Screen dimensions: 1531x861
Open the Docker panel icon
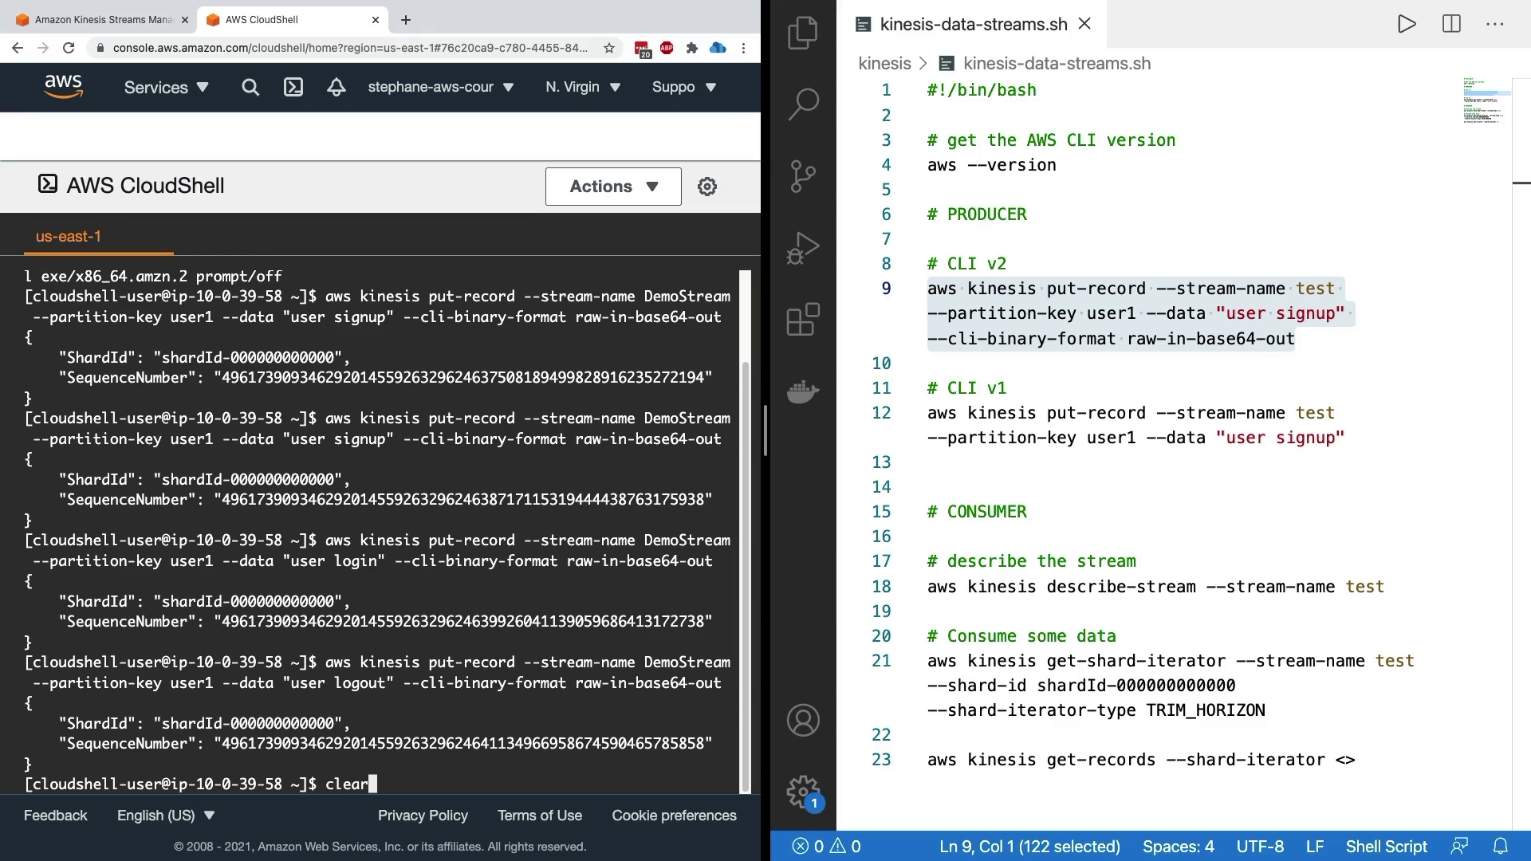point(803,391)
